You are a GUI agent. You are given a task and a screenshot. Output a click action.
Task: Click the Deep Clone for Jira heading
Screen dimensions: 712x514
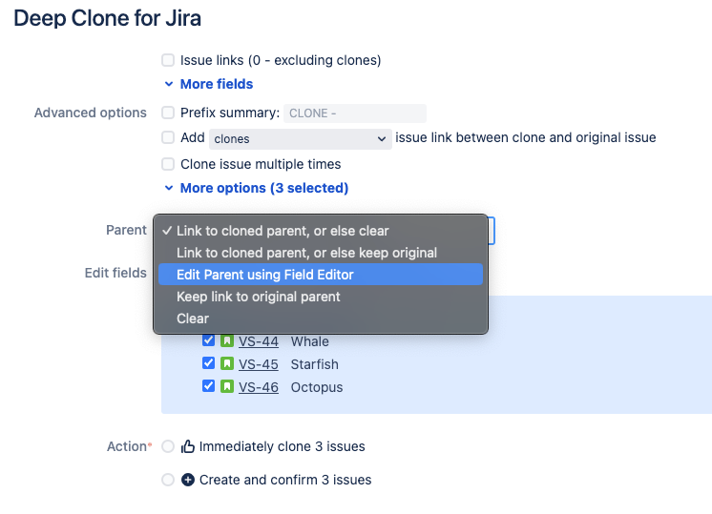tap(107, 19)
